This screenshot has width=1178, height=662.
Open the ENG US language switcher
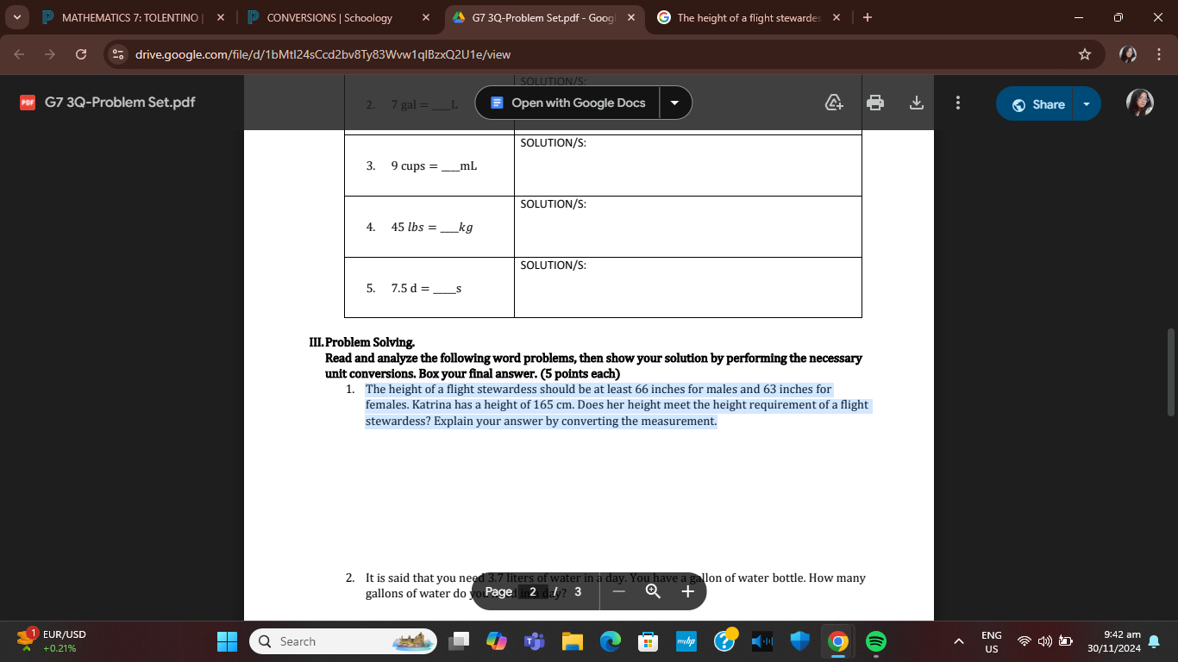(992, 641)
